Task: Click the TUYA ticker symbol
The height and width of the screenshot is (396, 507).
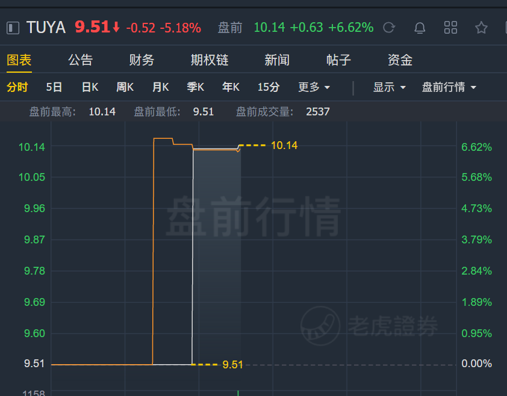Action: (46, 28)
